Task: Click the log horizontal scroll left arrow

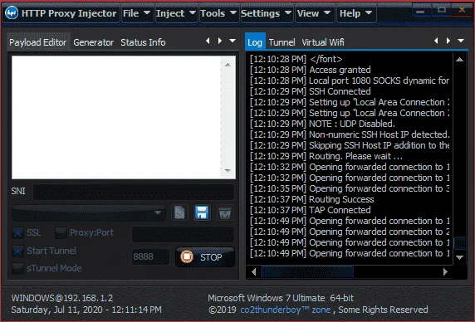Action: pos(254,271)
